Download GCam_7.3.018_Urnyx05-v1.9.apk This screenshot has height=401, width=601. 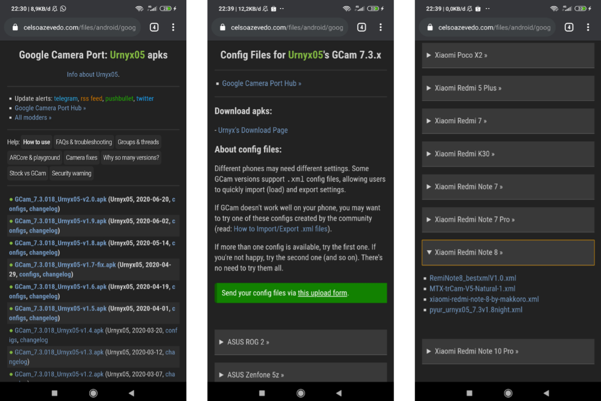[61, 221]
